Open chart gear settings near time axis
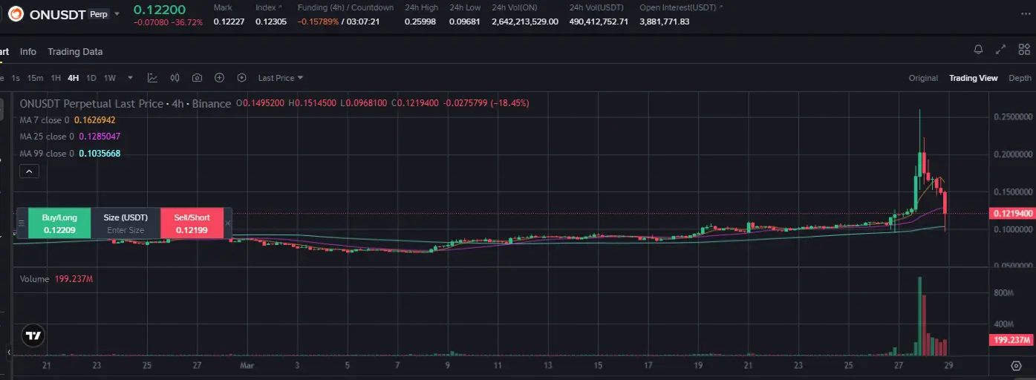Image resolution: width=1036 pixels, height=380 pixels. (x=1016, y=365)
